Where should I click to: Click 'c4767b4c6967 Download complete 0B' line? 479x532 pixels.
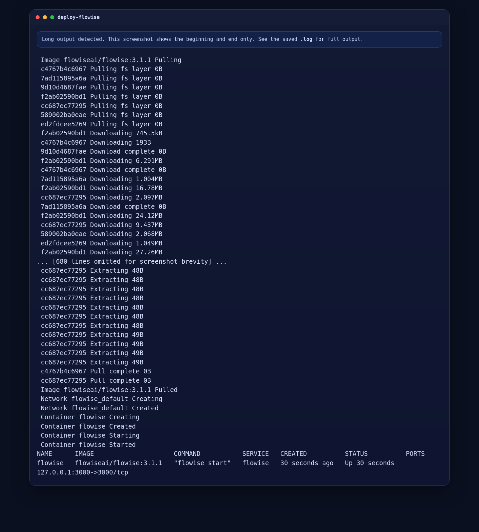(x=103, y=170)
